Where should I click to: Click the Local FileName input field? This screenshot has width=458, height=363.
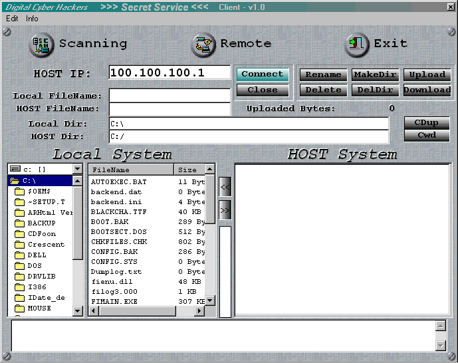point(170,95)
